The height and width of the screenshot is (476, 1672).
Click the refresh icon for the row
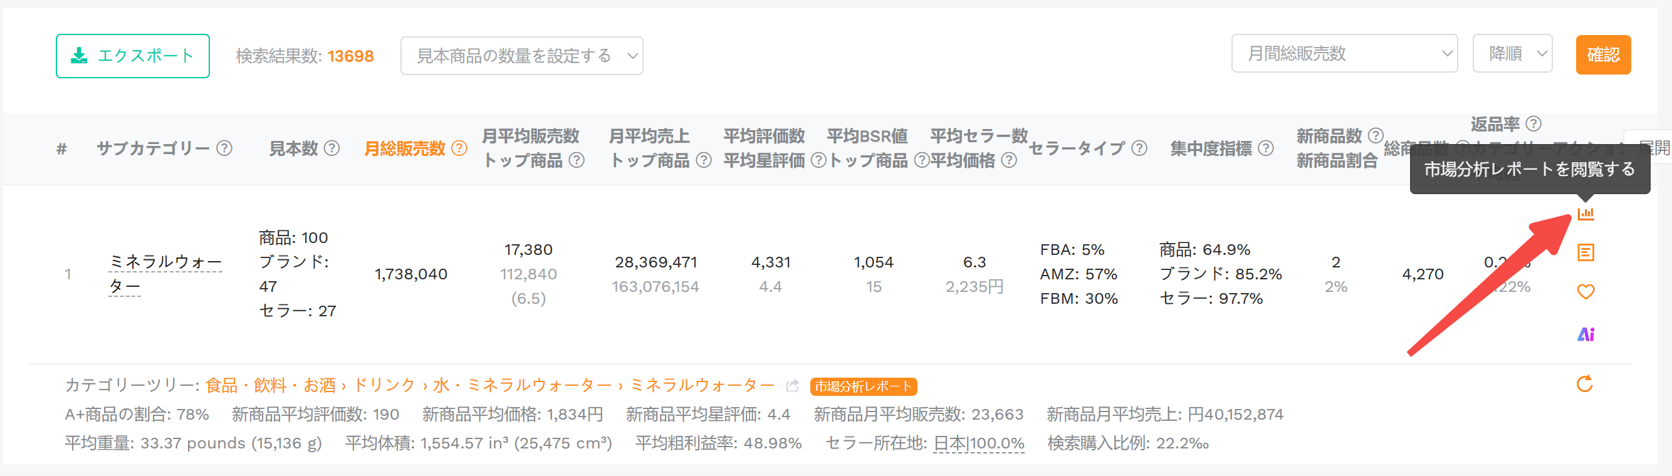pos(1584,384)
